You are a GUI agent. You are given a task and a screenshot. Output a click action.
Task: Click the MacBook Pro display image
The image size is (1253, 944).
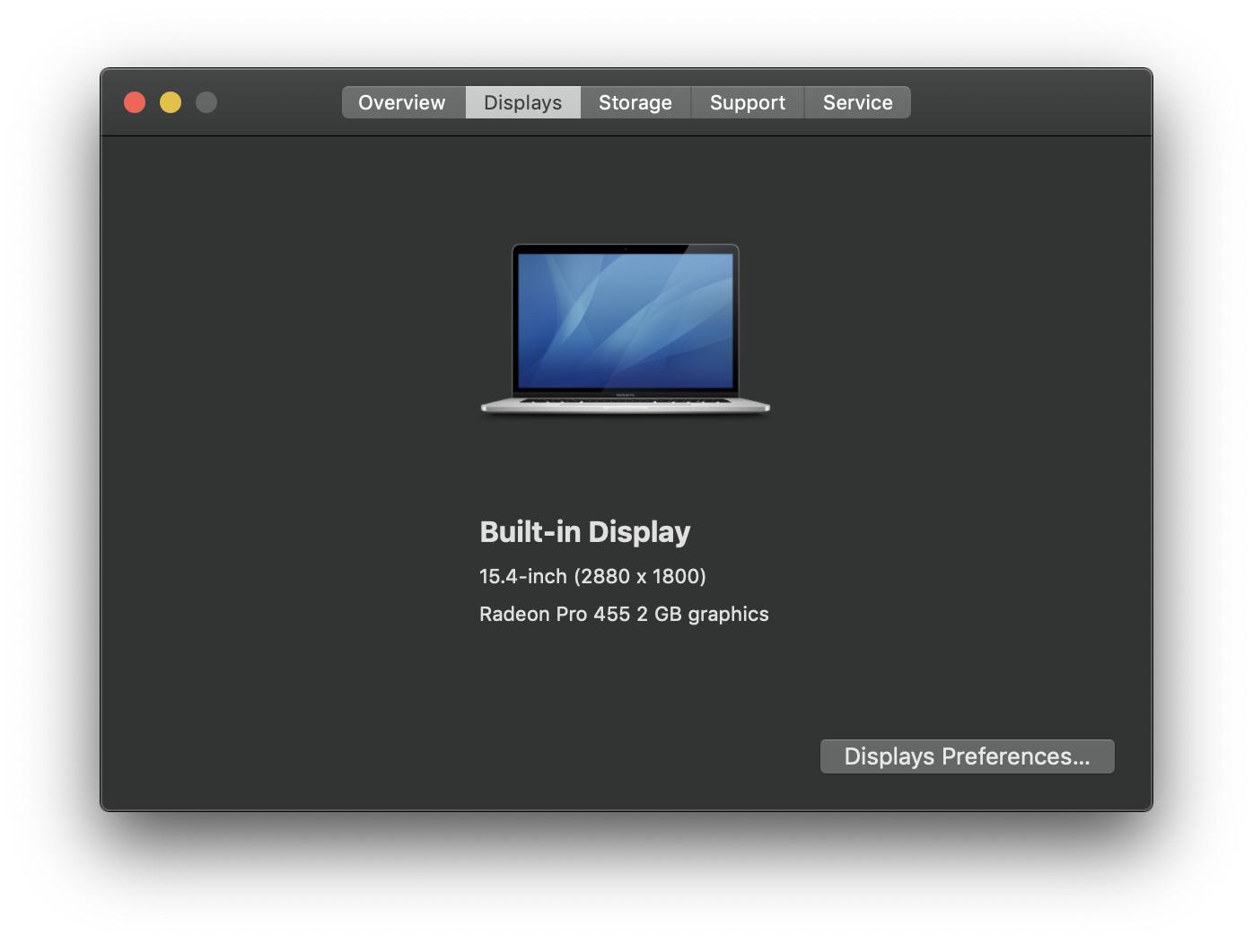pos(626,329)
